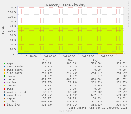Click the apps legend color swatch

[4, 63]
